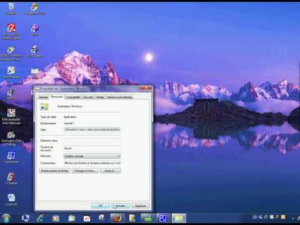Click the folder explorer icon next to Media Player
This screenshot has width=300, height=225.
pyautogui.click(x=71, y=218)
